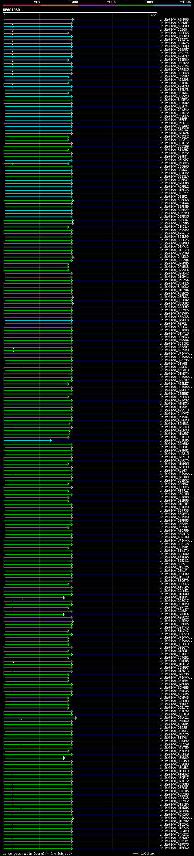Open UniRef100_B4SS87 entry
Image resolution: width=194 pixels, height=856 pixels.
[174, 220]
